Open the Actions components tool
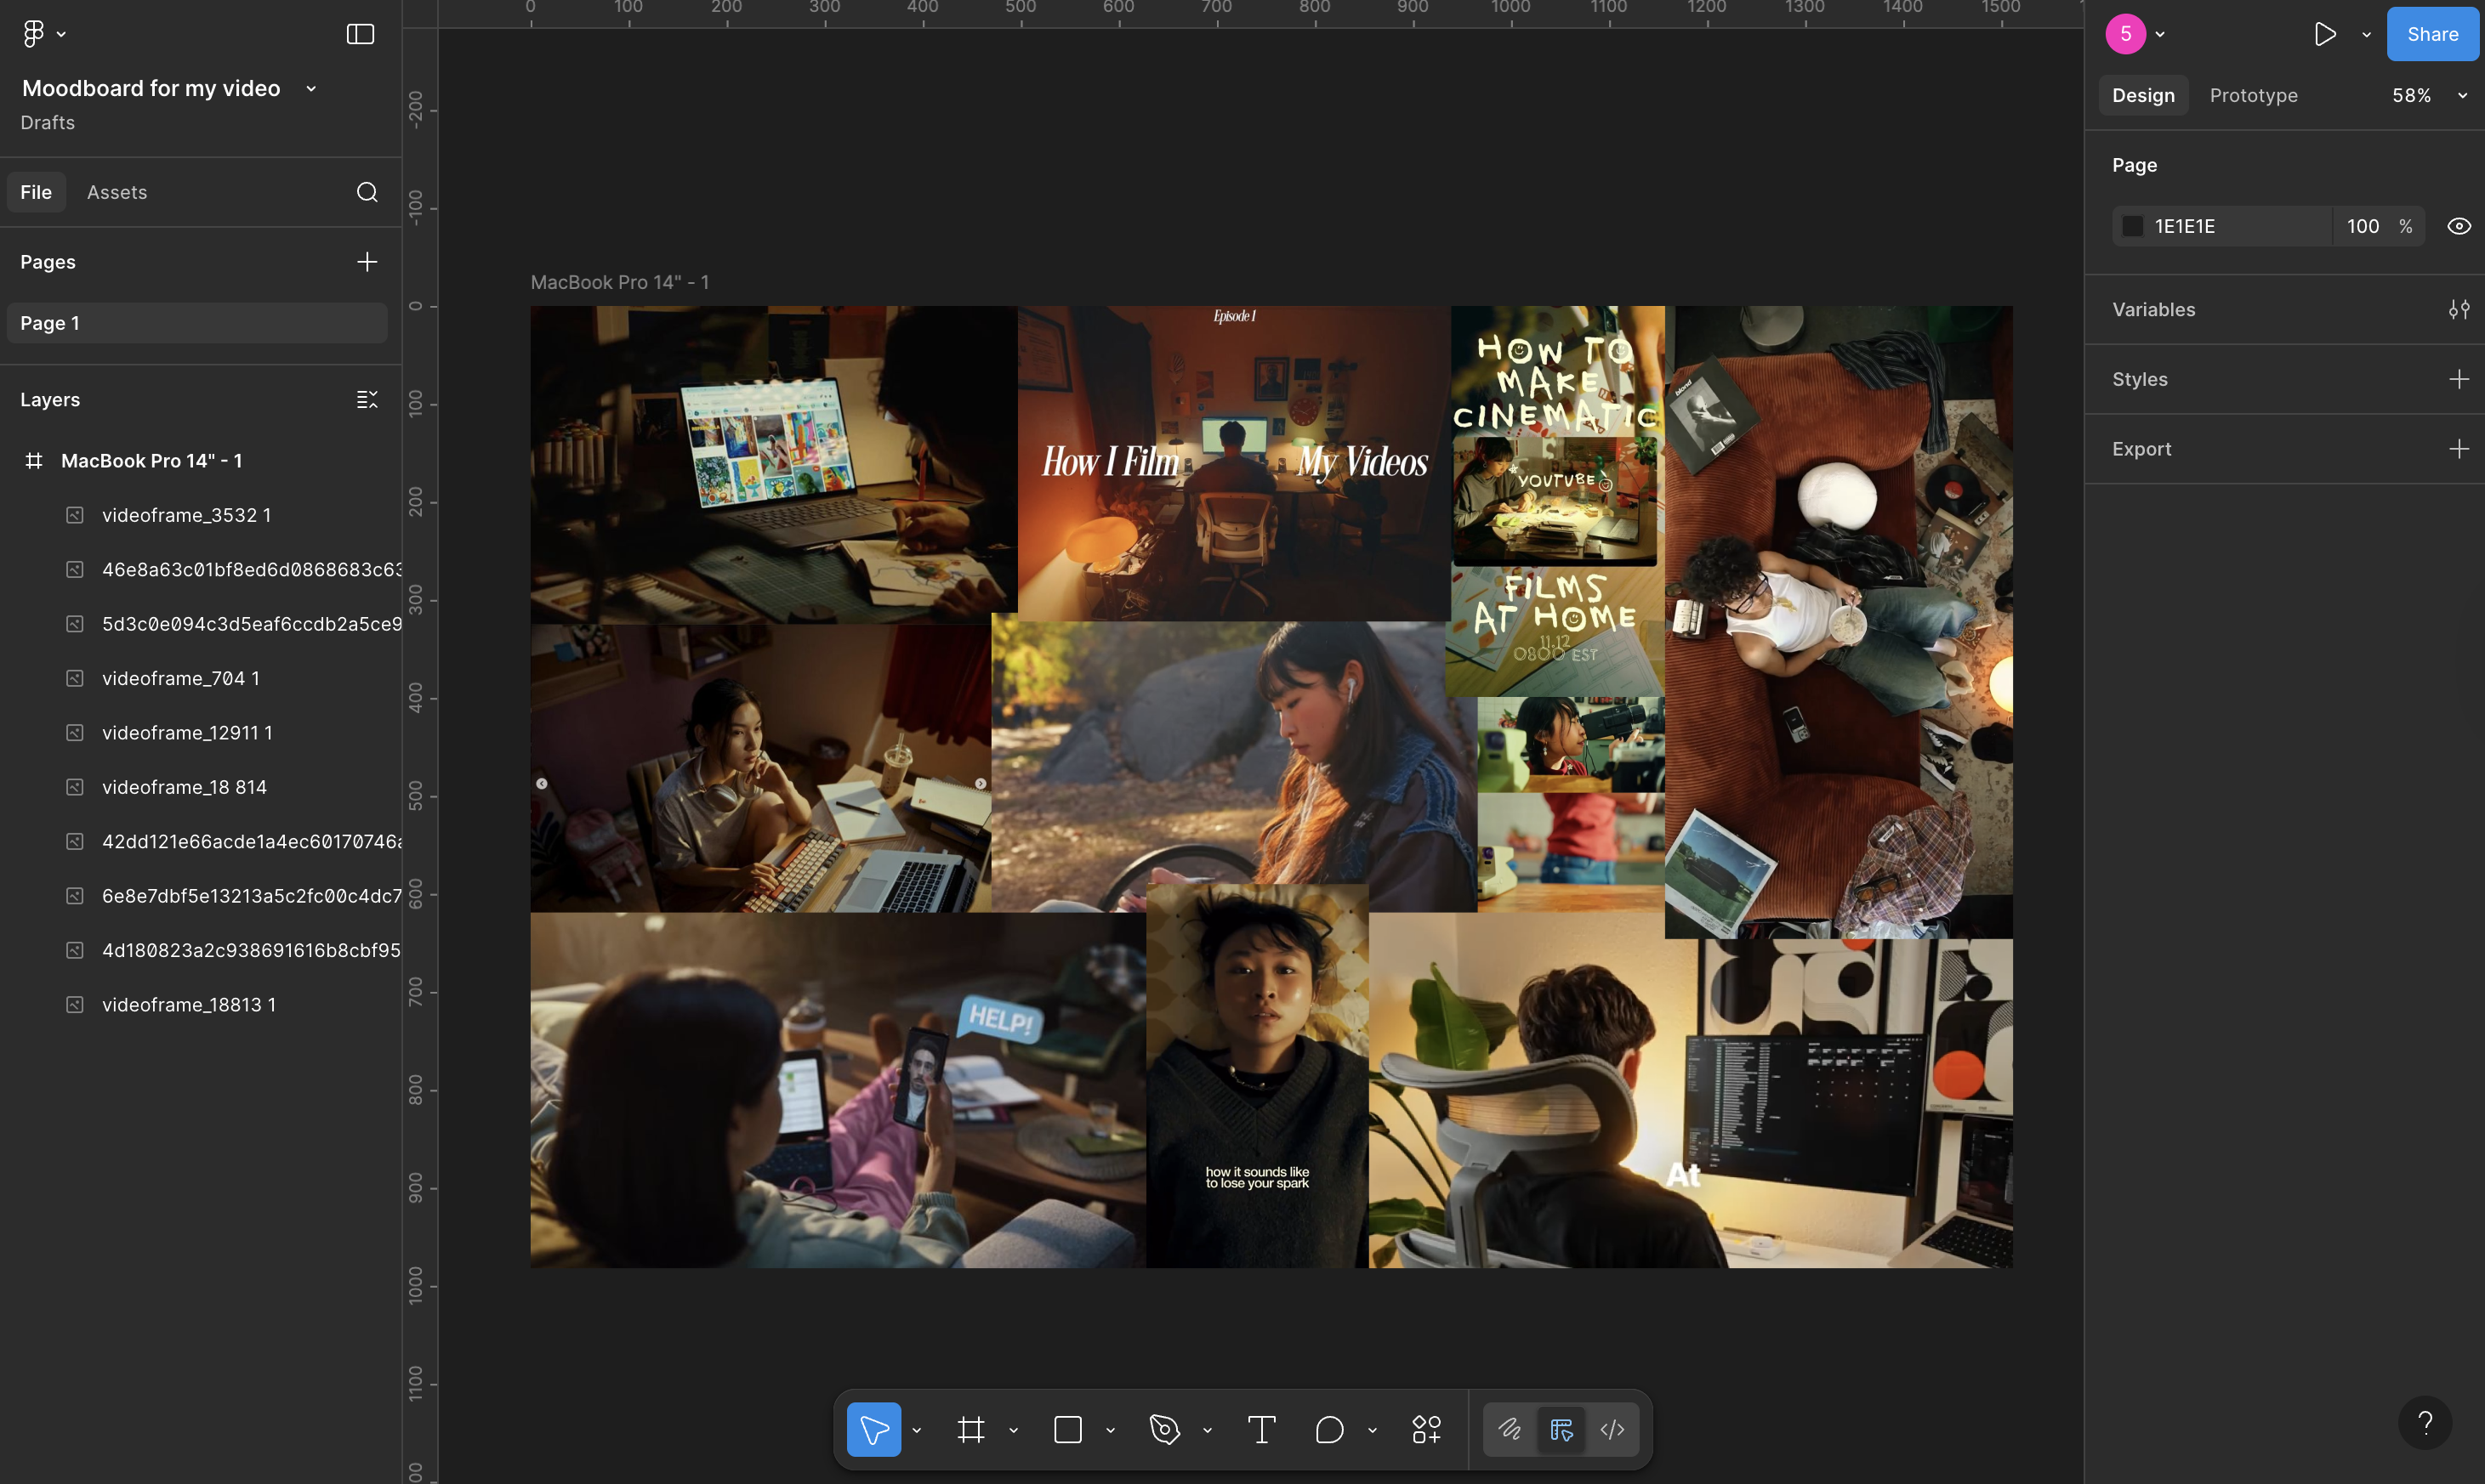2485x1484 pixels. click(1426, 1430)
